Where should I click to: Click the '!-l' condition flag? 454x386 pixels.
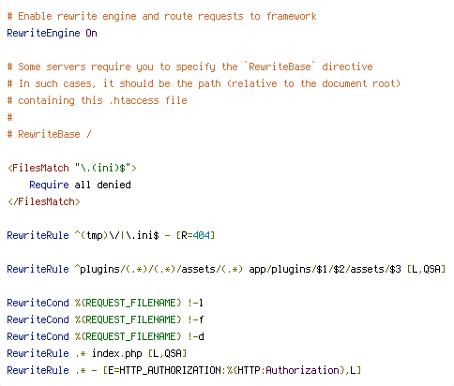click(195, 303)
